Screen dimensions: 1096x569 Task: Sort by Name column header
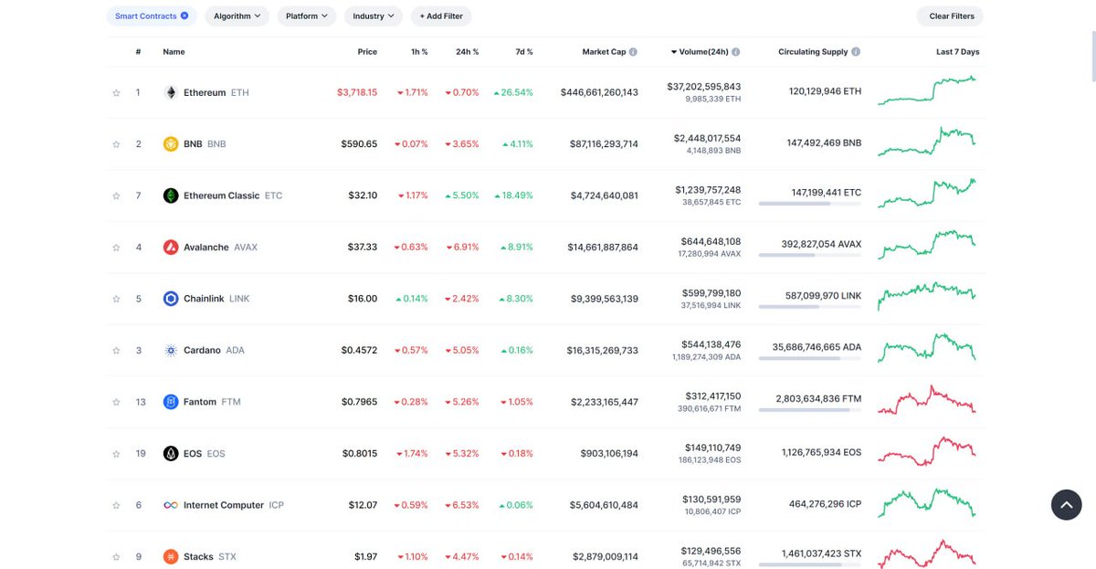(x=174, y=52)
